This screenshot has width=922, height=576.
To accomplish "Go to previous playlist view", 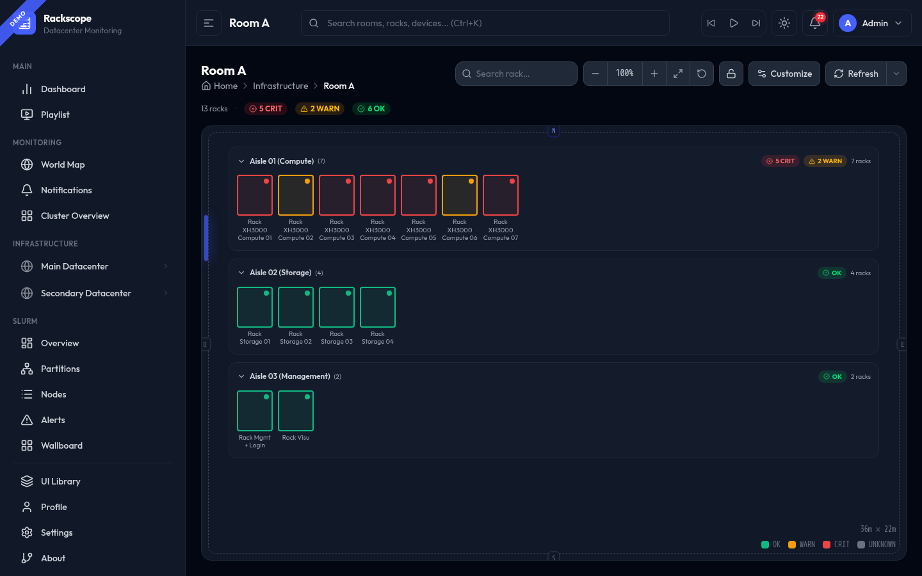I will tap(711, 23).
